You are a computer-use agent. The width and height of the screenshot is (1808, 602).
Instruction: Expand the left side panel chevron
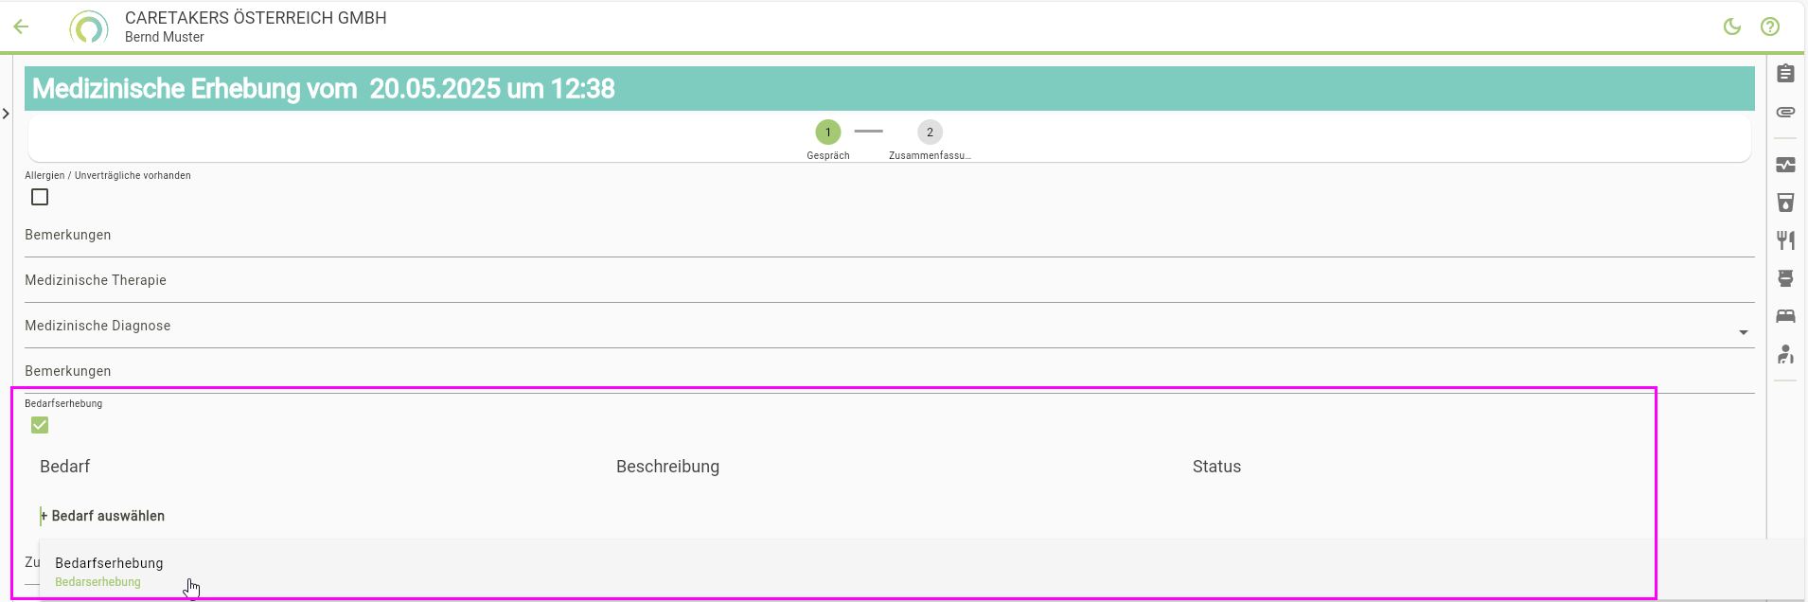tap(7, 114)
